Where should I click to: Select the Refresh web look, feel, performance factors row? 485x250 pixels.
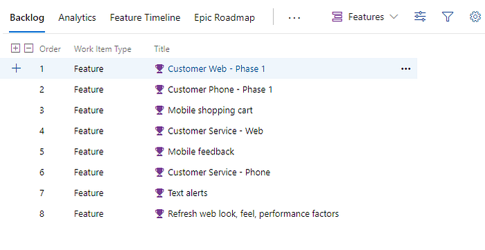(x=209, y=213)
